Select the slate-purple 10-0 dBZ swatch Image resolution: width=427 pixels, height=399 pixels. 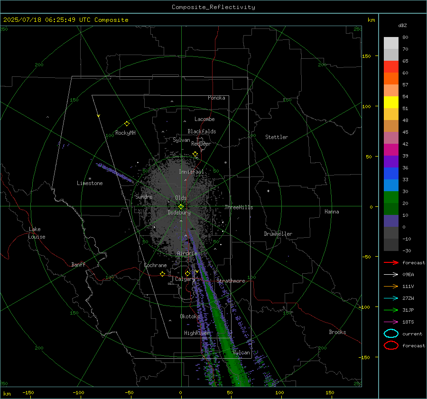coord(391,221)
